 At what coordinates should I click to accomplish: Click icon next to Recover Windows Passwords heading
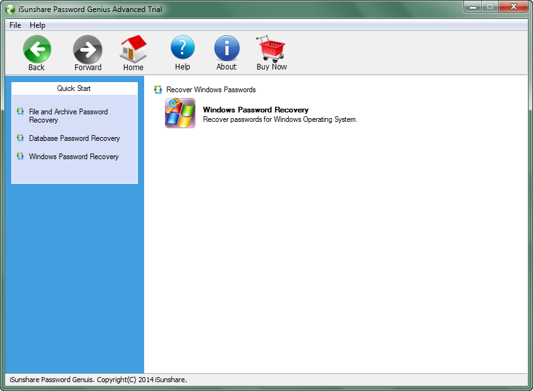[158, 89]
